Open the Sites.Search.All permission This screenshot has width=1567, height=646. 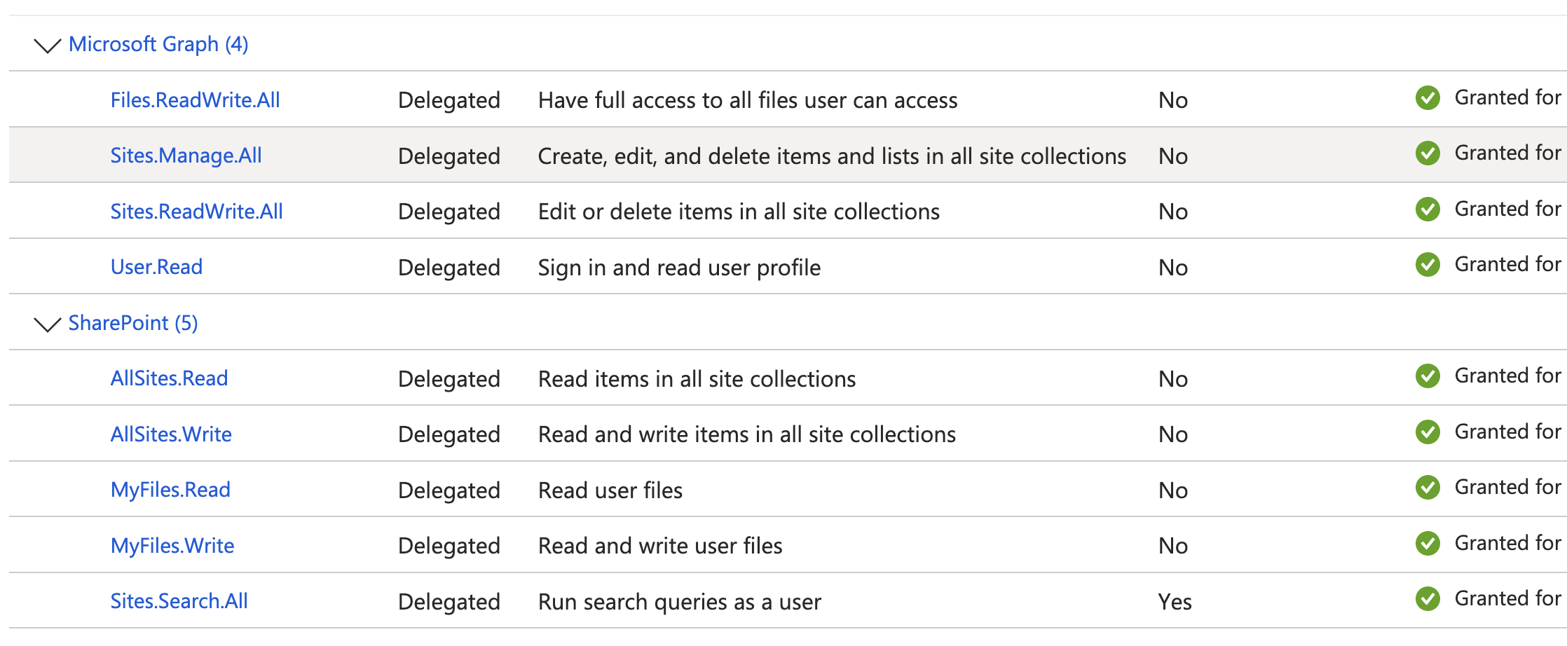[x=179, y=600]
